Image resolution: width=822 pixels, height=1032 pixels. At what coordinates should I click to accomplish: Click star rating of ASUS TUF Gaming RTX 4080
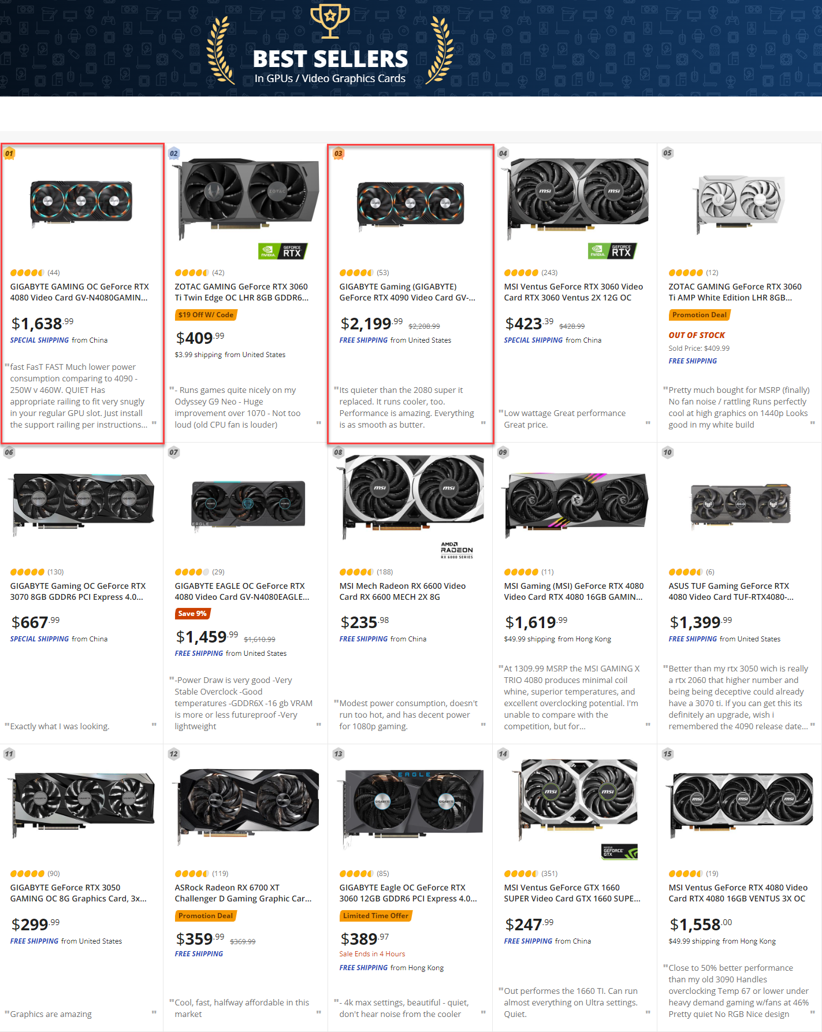[x=685, y=572]
